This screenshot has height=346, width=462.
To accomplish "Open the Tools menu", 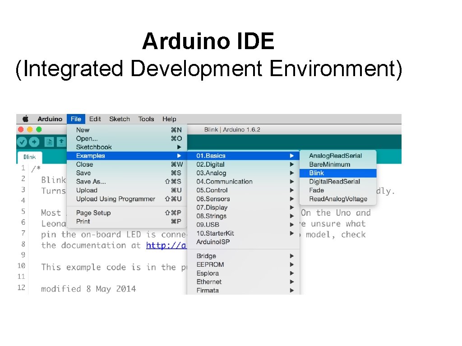I will point(146,119).
